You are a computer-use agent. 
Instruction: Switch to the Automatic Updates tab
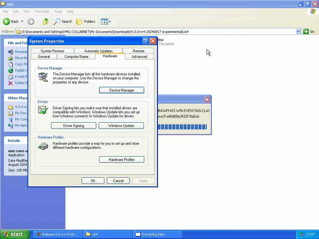tap(98, 51)
